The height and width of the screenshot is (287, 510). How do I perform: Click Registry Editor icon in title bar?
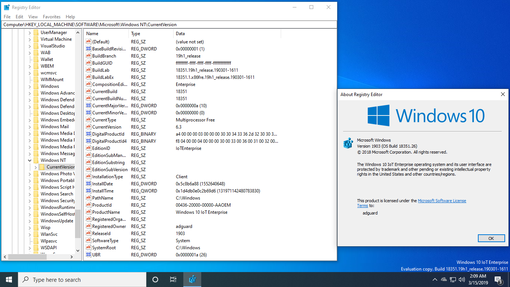tap(7, 7)
